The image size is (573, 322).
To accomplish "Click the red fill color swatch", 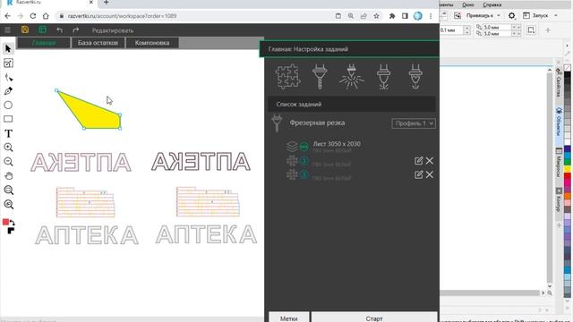I will pyautogui.click(x=5, y=222).
